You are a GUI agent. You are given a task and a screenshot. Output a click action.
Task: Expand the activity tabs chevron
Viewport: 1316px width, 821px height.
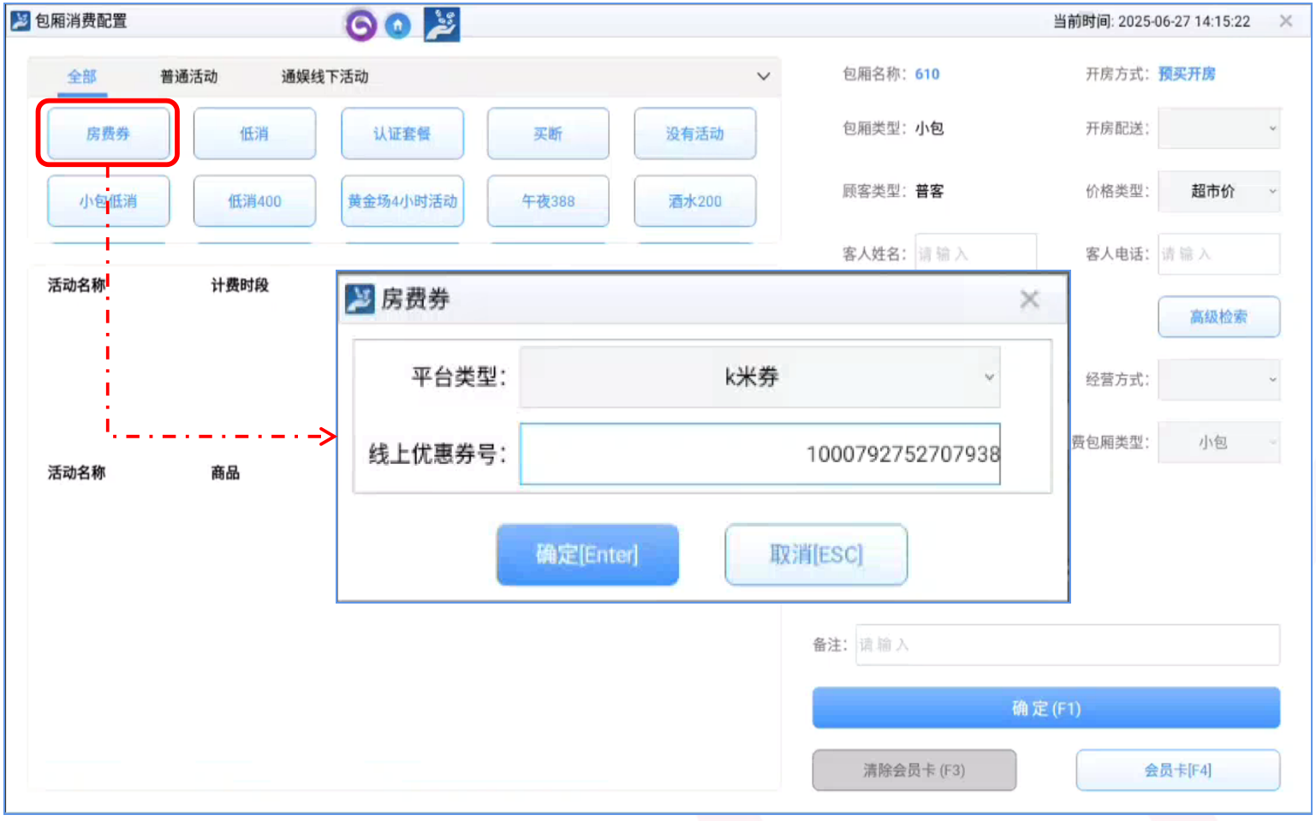pyautogui.click(x=764, y=76)
